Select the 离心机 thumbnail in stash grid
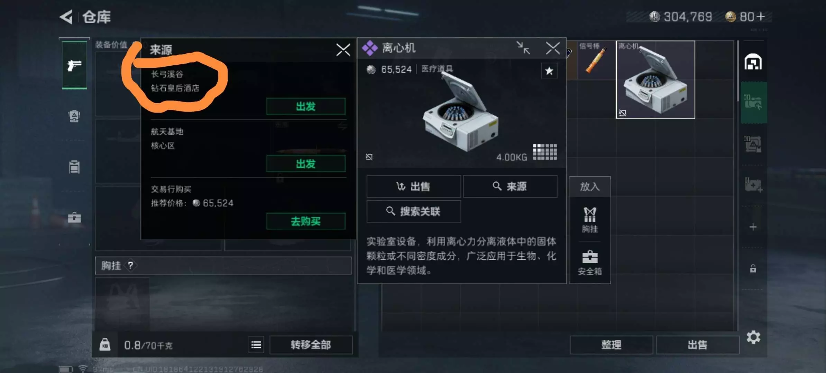 [655, 80]
